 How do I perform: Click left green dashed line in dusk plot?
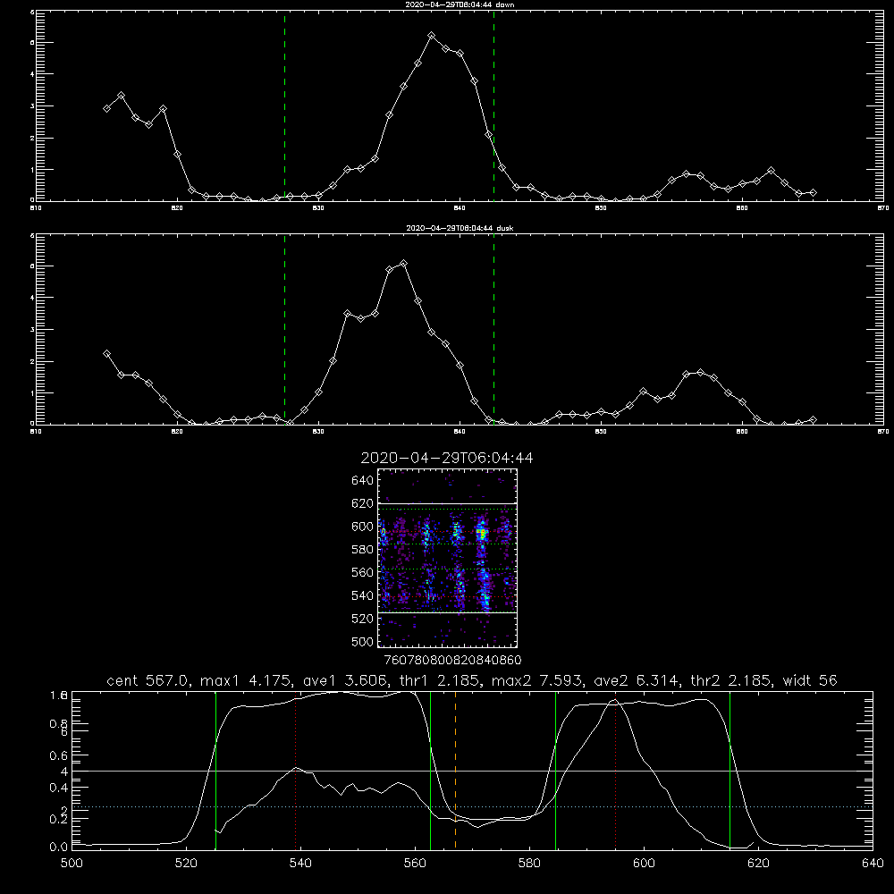(284, 329)
